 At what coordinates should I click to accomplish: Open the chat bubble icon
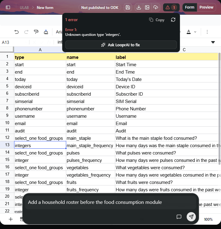179,217
